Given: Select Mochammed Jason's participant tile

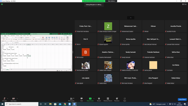Looking at the screenshot, I should coord(85,65).
